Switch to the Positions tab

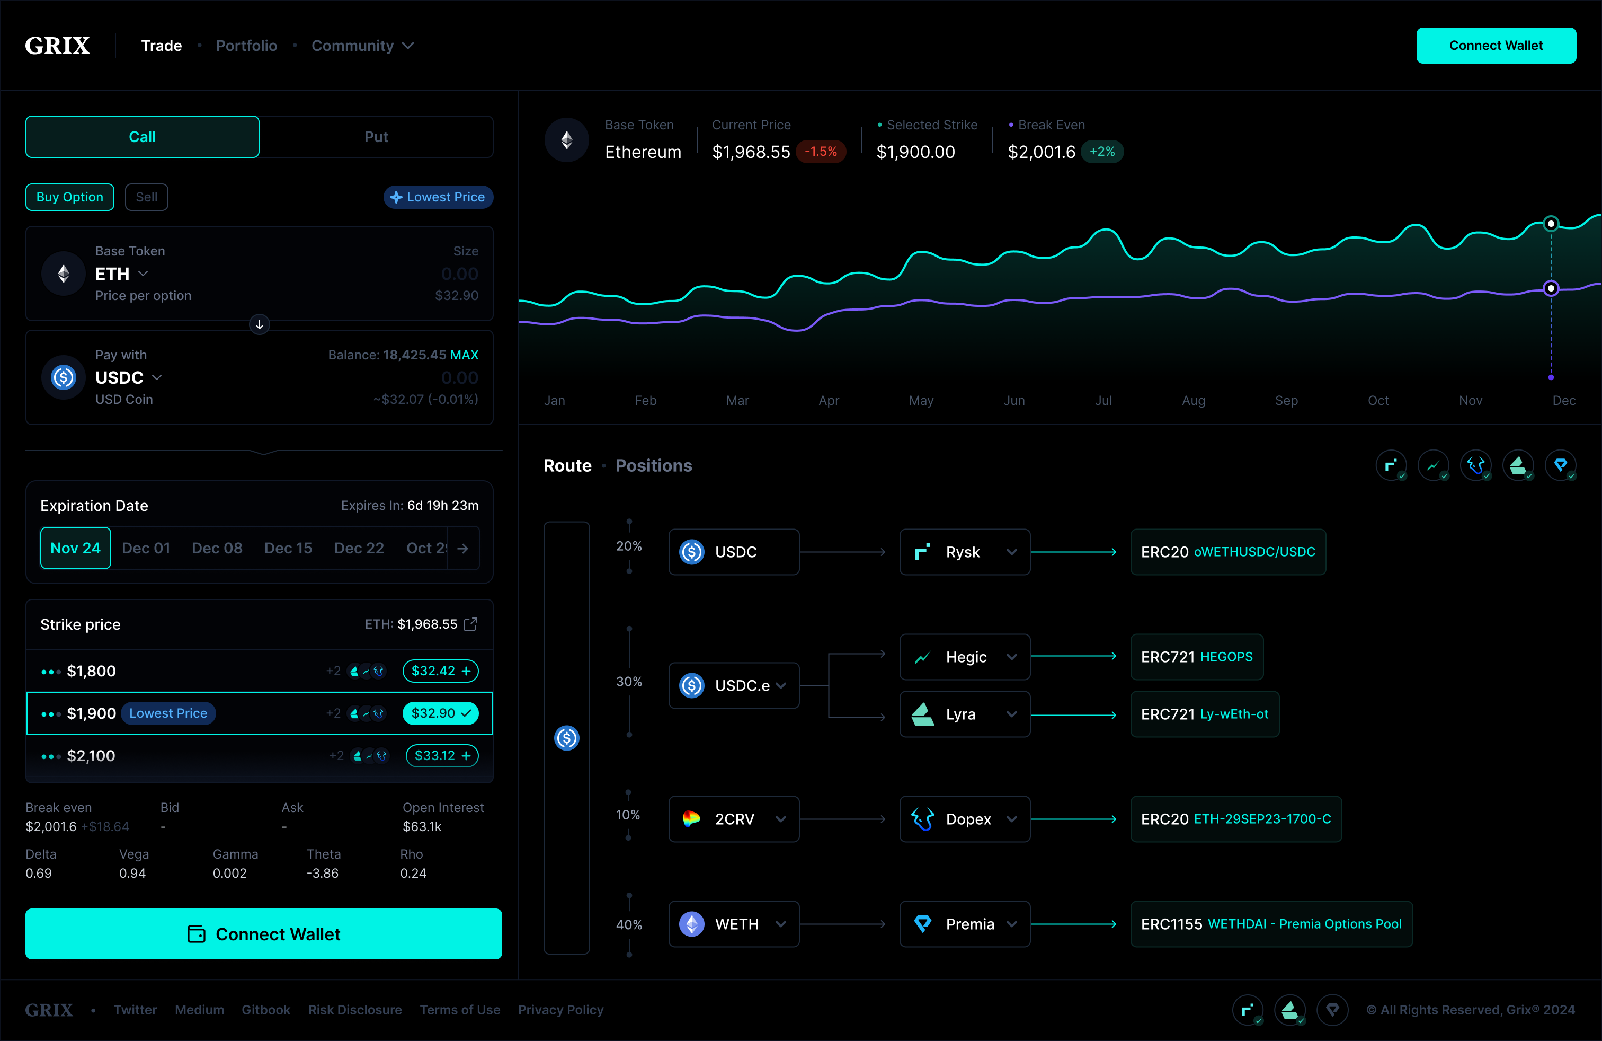pyautogui.click(x=653, y=465)
